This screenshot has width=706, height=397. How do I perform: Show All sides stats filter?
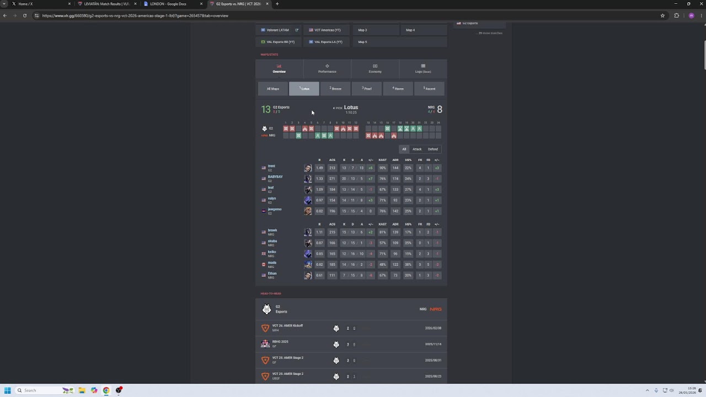(x=404, y=149)
